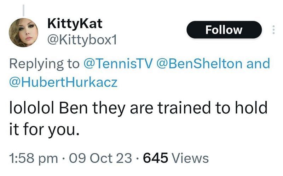Select the "Replying to" gray label

pos(45,64)
